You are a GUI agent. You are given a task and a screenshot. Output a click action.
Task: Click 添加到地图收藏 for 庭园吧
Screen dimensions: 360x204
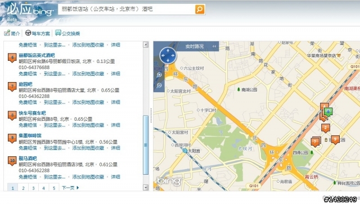(x=88, y=102)
